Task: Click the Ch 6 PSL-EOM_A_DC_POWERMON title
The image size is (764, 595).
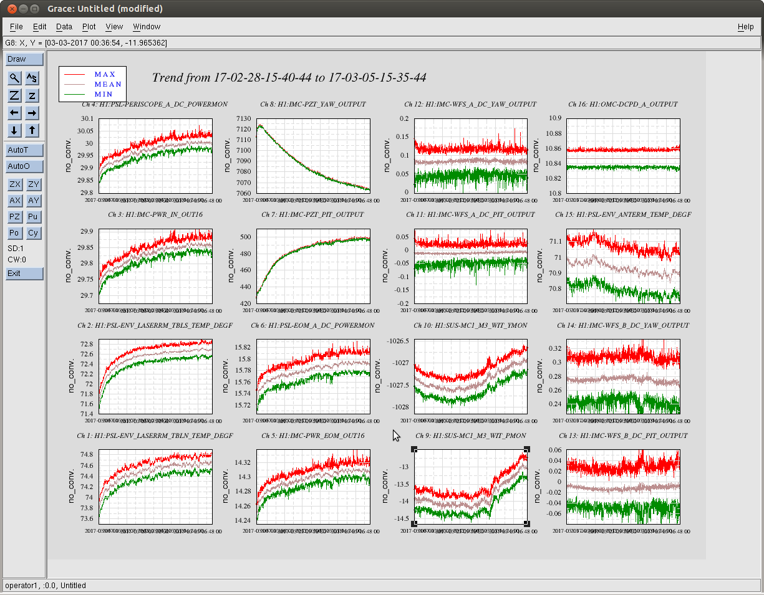Action: coord(313,325)
